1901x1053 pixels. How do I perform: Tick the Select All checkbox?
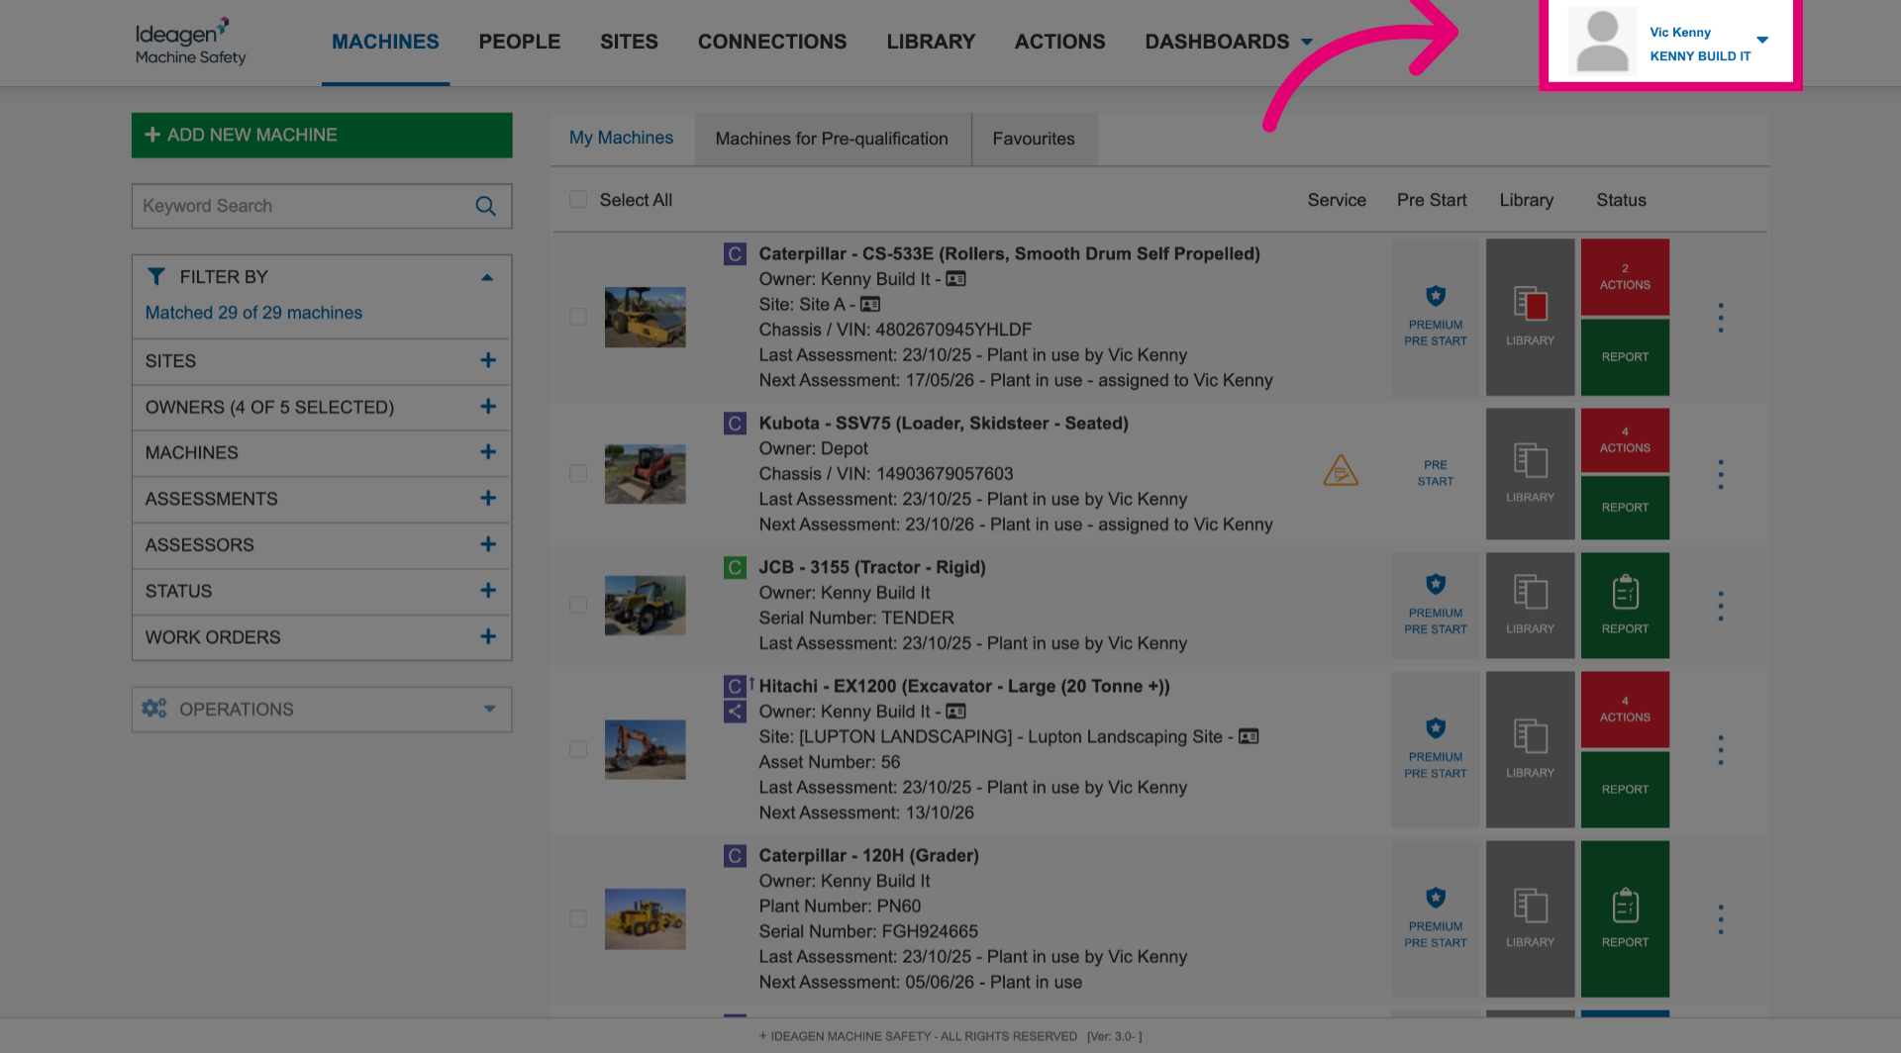(578, 200)
